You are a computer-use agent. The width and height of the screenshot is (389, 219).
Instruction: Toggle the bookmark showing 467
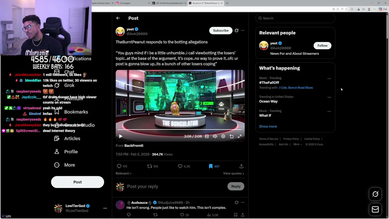click(214, 166)
